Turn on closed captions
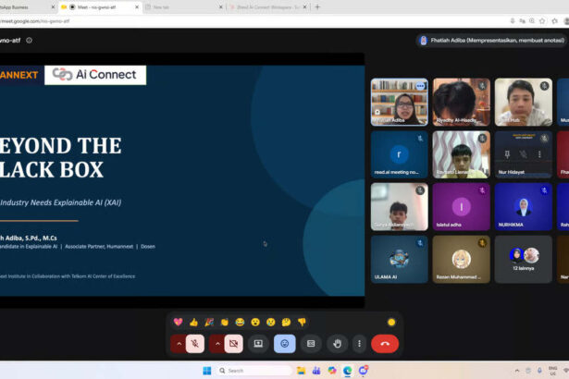The height and width of the screenshot is (379, 569). click(x=311, y=344)
